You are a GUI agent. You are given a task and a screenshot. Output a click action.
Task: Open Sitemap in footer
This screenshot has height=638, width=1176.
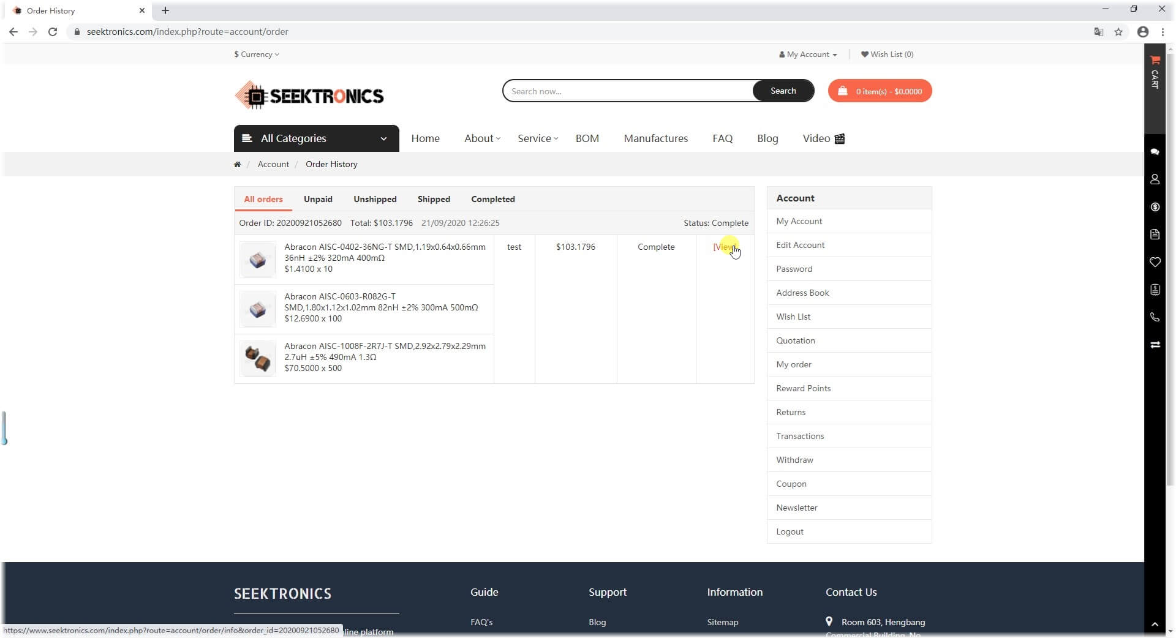tap(722, 622)
